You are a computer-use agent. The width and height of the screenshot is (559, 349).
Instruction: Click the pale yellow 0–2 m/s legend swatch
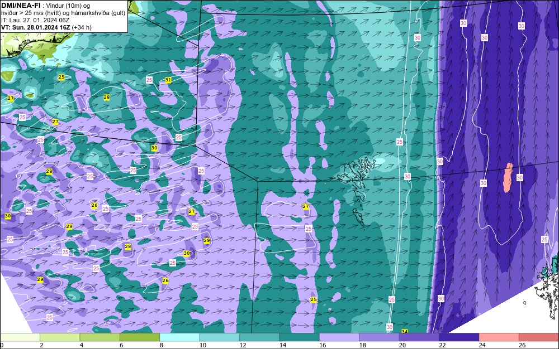(x=20, y=337)
